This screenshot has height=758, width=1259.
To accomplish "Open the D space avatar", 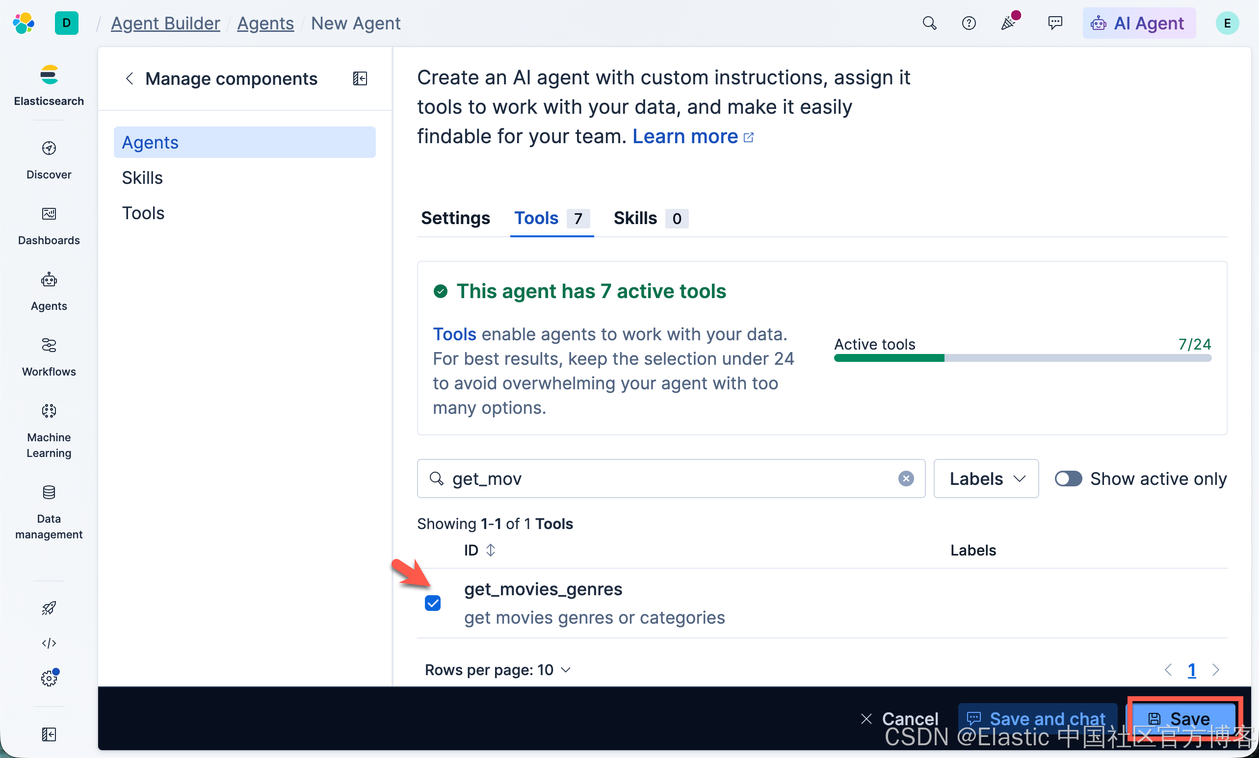I will tap(66, 24).
